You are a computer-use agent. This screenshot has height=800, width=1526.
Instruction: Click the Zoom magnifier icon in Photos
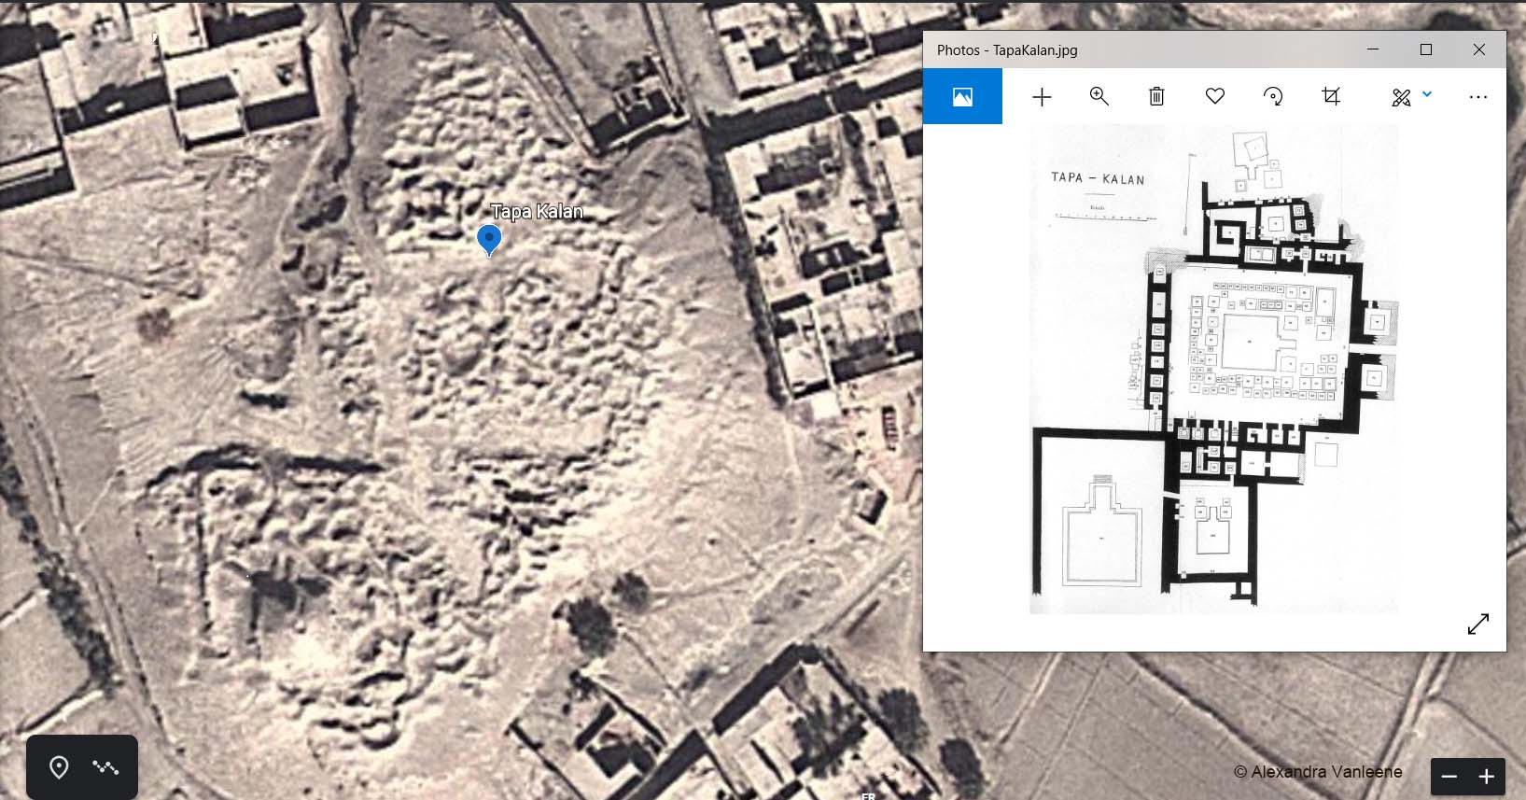pyautogui.click(x=1099, y=96)
